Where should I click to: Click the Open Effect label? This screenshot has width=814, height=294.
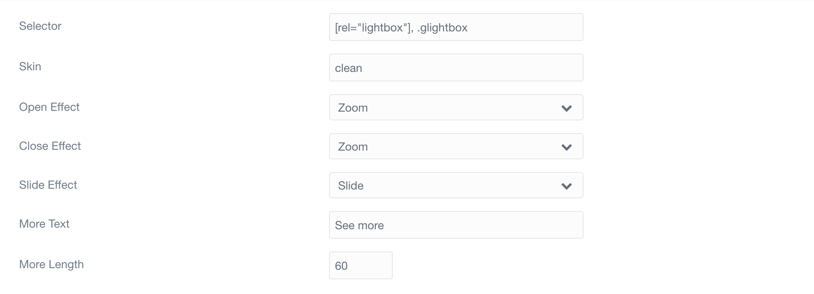pos(49,107)
